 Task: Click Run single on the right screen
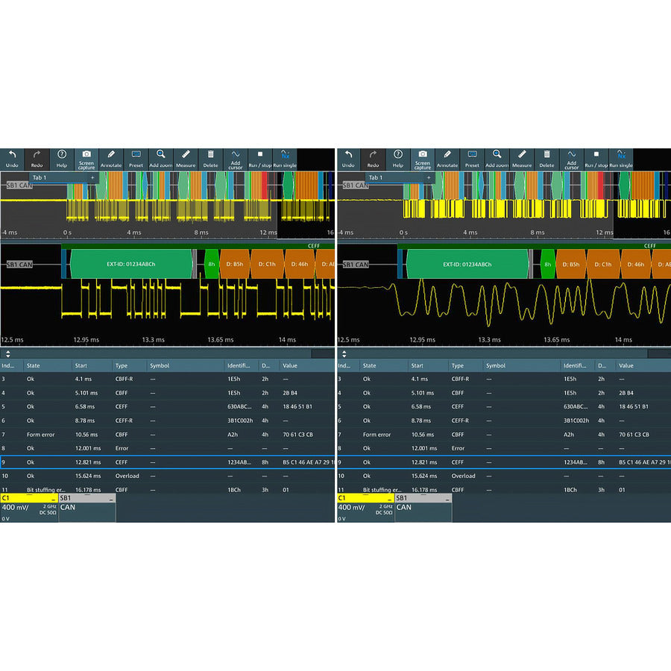point(621,160)
